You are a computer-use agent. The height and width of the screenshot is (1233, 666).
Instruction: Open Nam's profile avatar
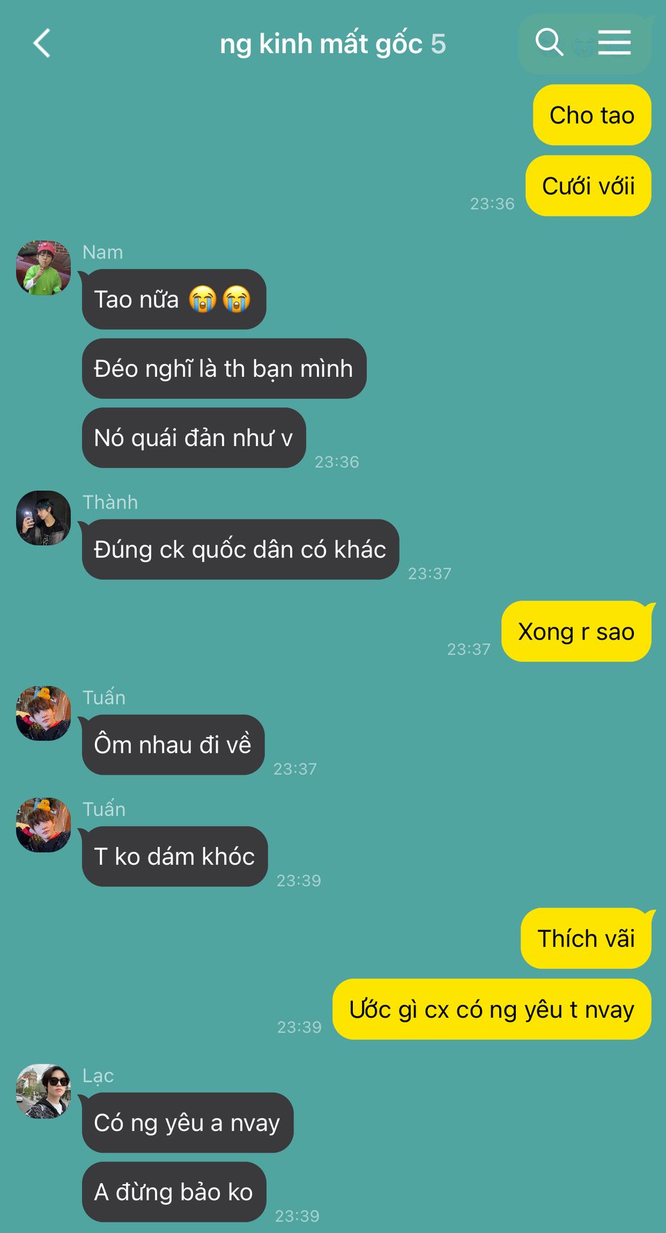coord(44,268)
